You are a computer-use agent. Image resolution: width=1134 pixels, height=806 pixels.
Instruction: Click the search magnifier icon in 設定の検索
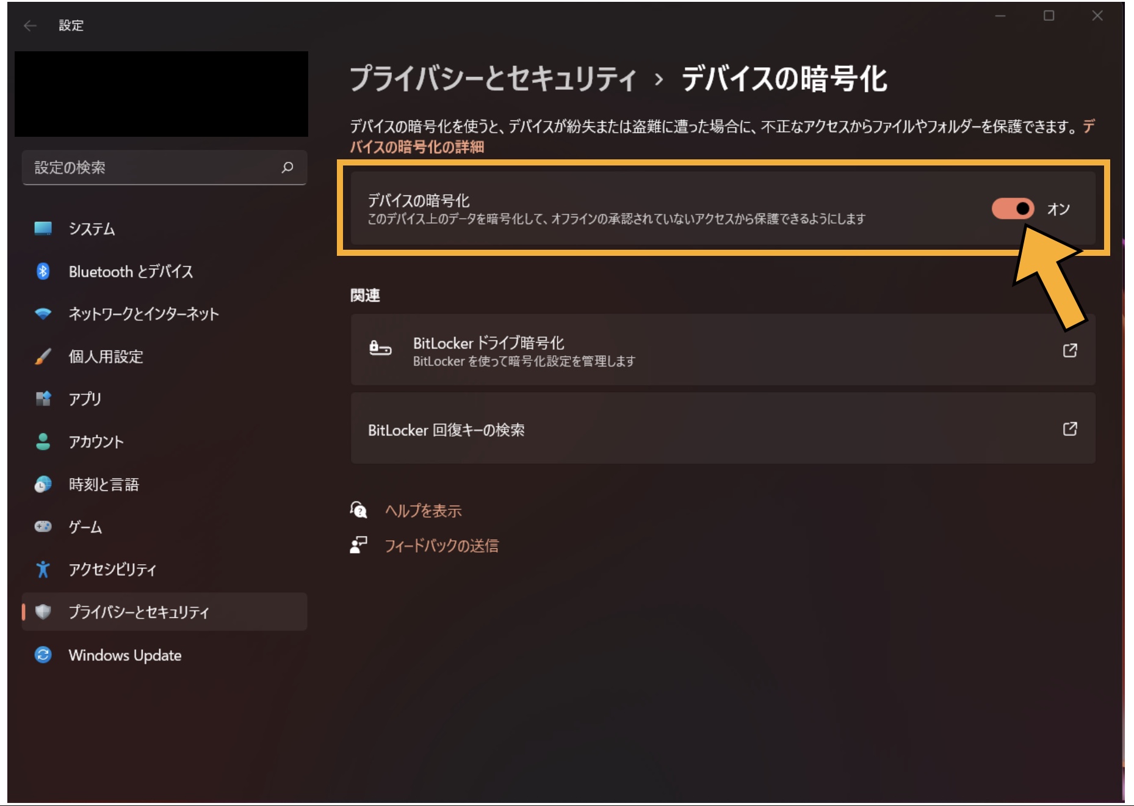coord(287,167)
